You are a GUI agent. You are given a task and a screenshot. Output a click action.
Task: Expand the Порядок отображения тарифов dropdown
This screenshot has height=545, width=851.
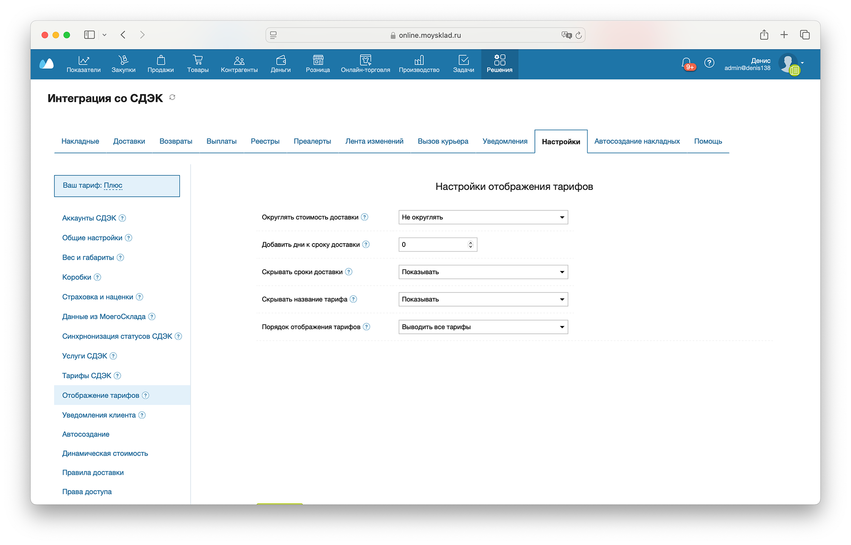(x=483, y=327)
